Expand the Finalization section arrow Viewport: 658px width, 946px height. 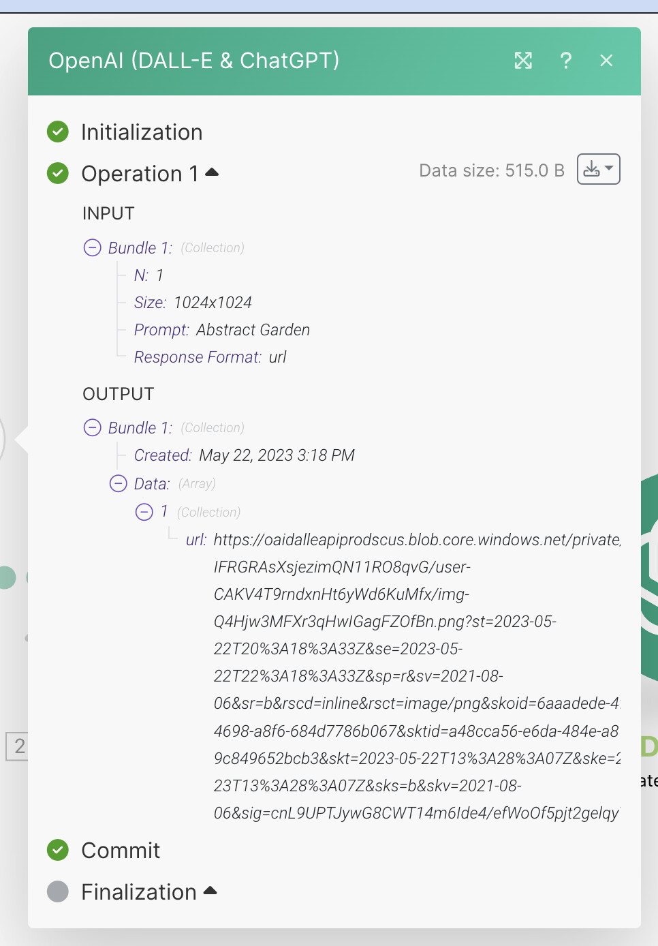coord(210,890)
